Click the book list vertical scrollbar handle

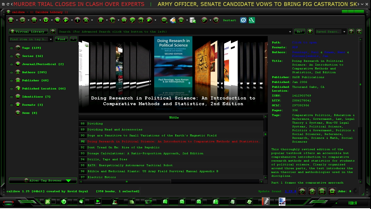click(x=266, y=134)
